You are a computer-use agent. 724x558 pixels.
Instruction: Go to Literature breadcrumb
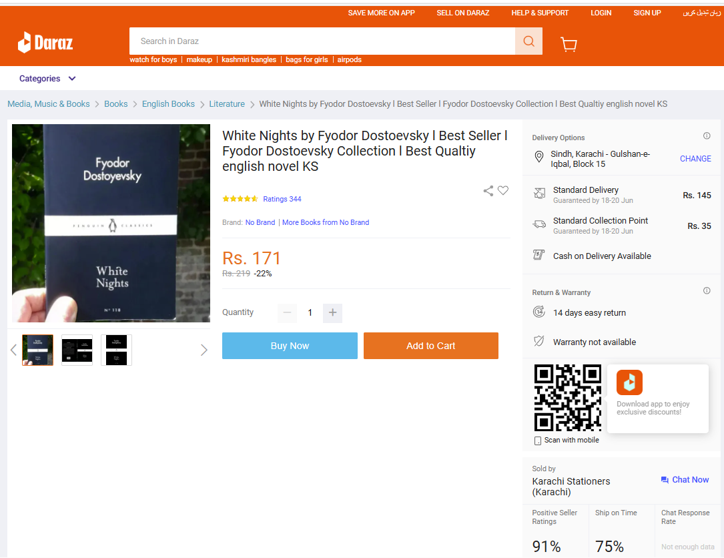point(227,104)
